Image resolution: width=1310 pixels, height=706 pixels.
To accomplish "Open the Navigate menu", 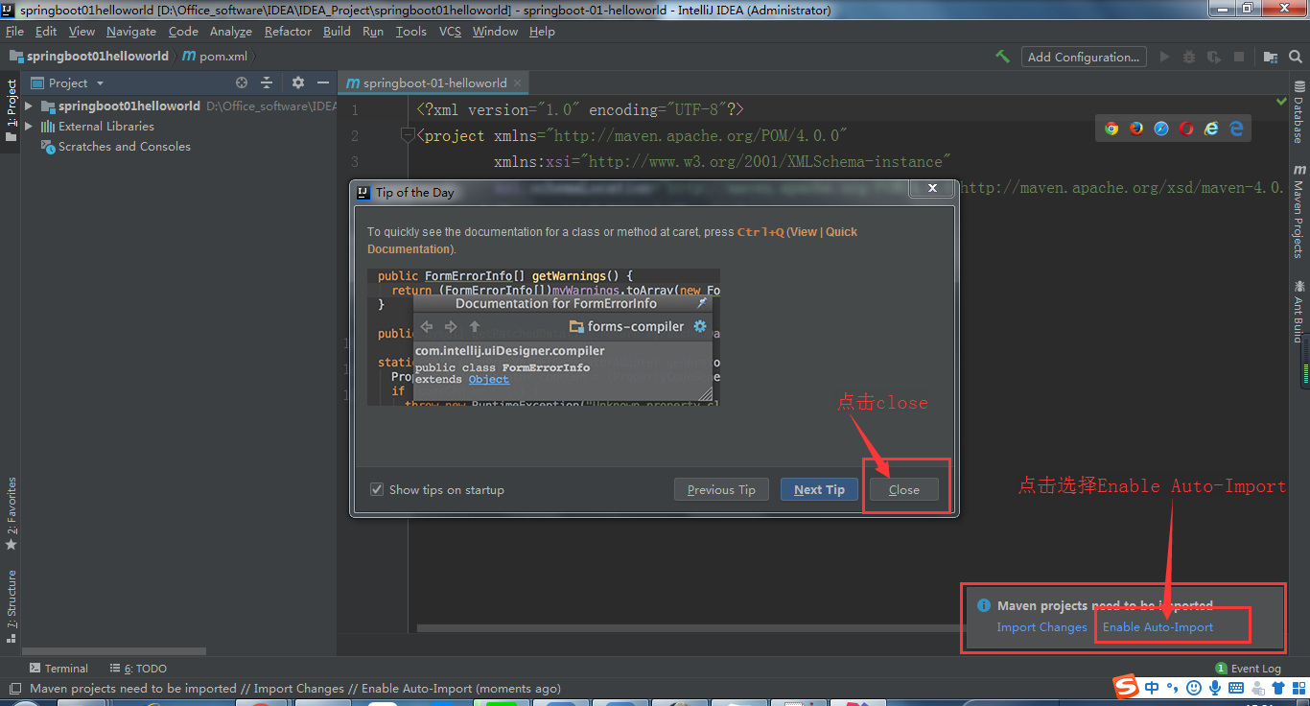I will [x=130, y=31].
